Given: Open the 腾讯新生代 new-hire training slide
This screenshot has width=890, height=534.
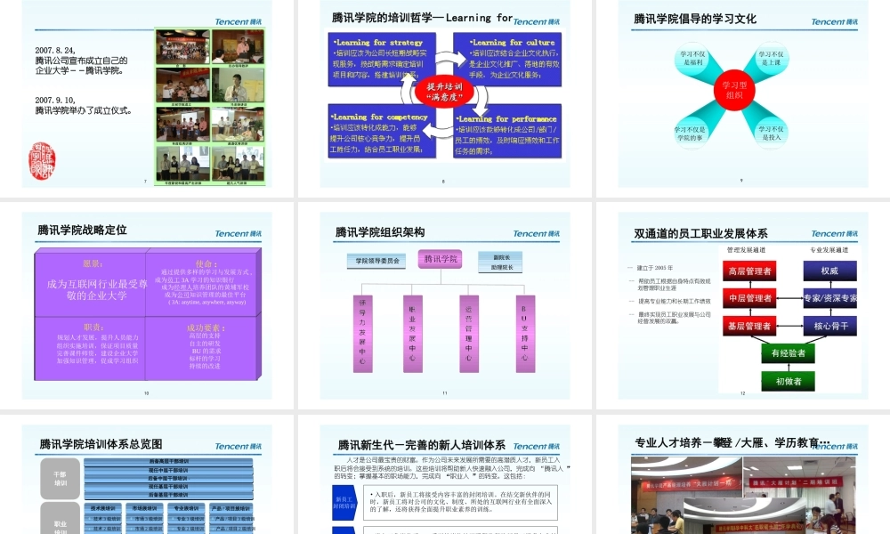Looking at the screenshot, I should coord(444,479).
